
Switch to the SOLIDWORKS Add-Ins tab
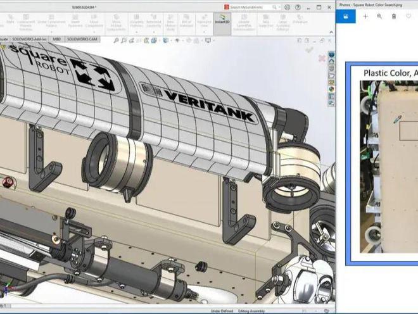coord(29,39)
